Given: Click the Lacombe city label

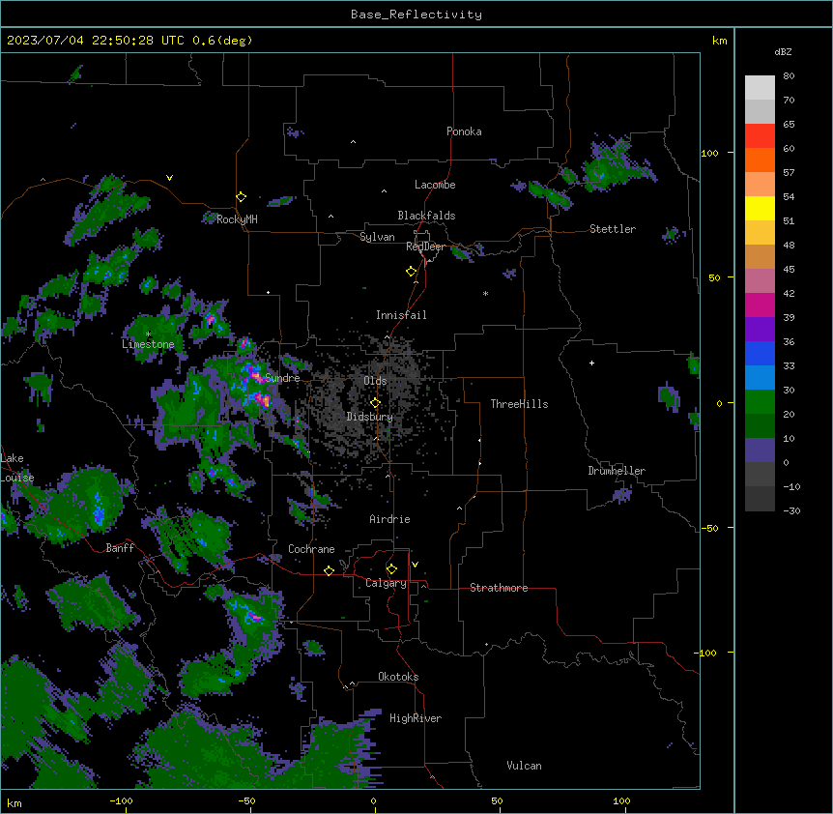Looking at the screenshot, I should coord(435,185).
